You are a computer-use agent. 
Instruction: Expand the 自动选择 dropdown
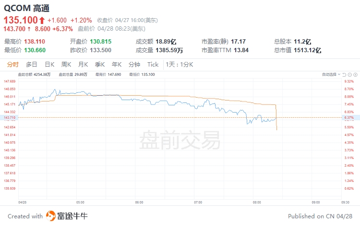pos(331,74)
